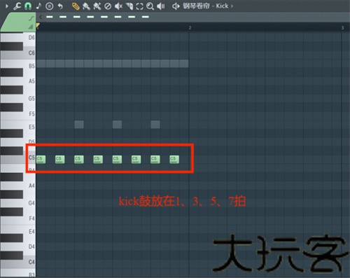The width and height of the screenshot is (350, 278).
Task: Click the scroll-left arrow in the overview bar
Action: pos(41,17)
